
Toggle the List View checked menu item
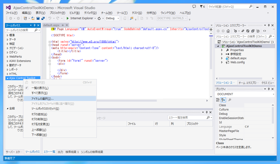[60, 88]
